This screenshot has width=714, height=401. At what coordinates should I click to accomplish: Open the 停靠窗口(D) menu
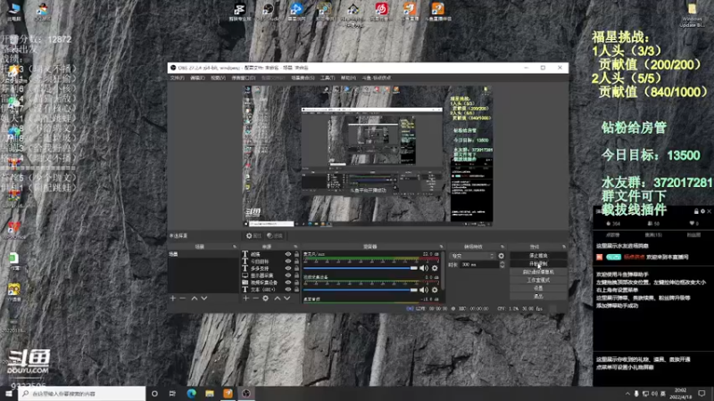244,78
